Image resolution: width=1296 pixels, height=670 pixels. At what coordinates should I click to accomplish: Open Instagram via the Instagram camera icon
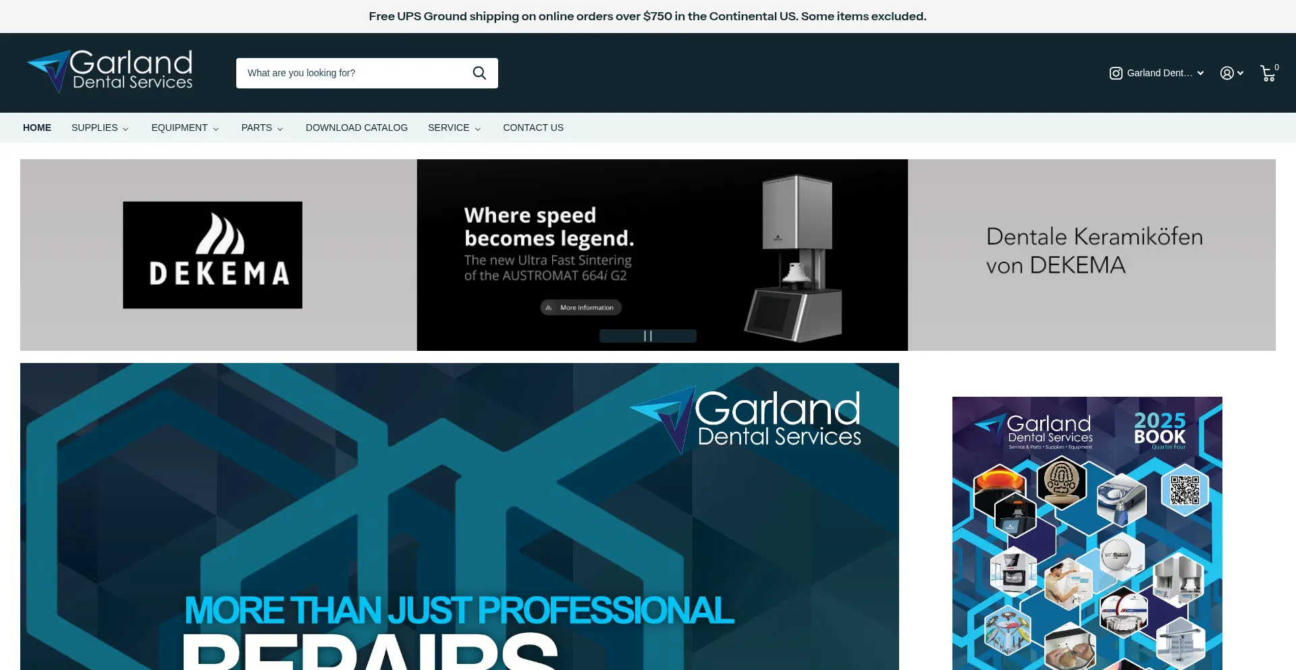coord(1116,73)
